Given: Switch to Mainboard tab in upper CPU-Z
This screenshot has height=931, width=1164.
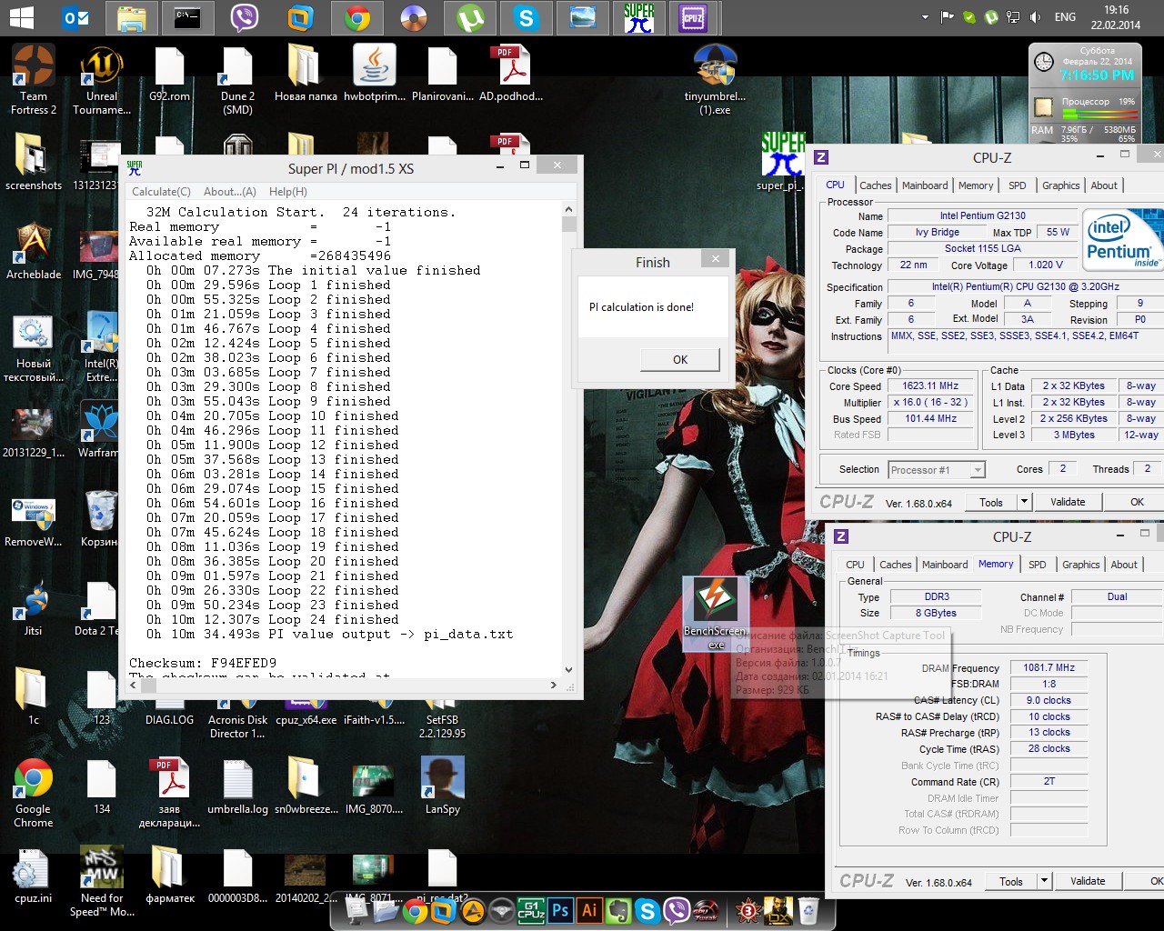Looking at the screenshot, I should point(925,185).
